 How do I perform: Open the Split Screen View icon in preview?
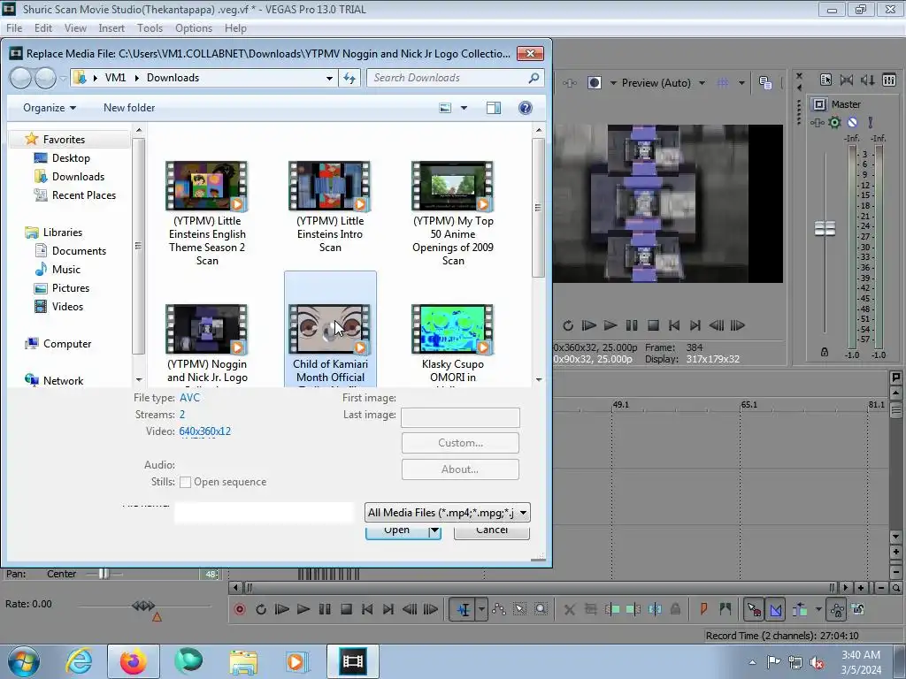pos(594,82)
